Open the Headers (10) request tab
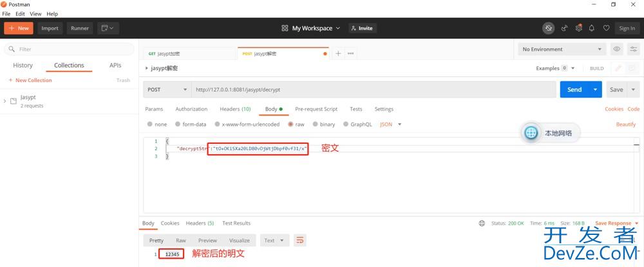This screenshot has width=644, height=267. click(x=235, y=109)
